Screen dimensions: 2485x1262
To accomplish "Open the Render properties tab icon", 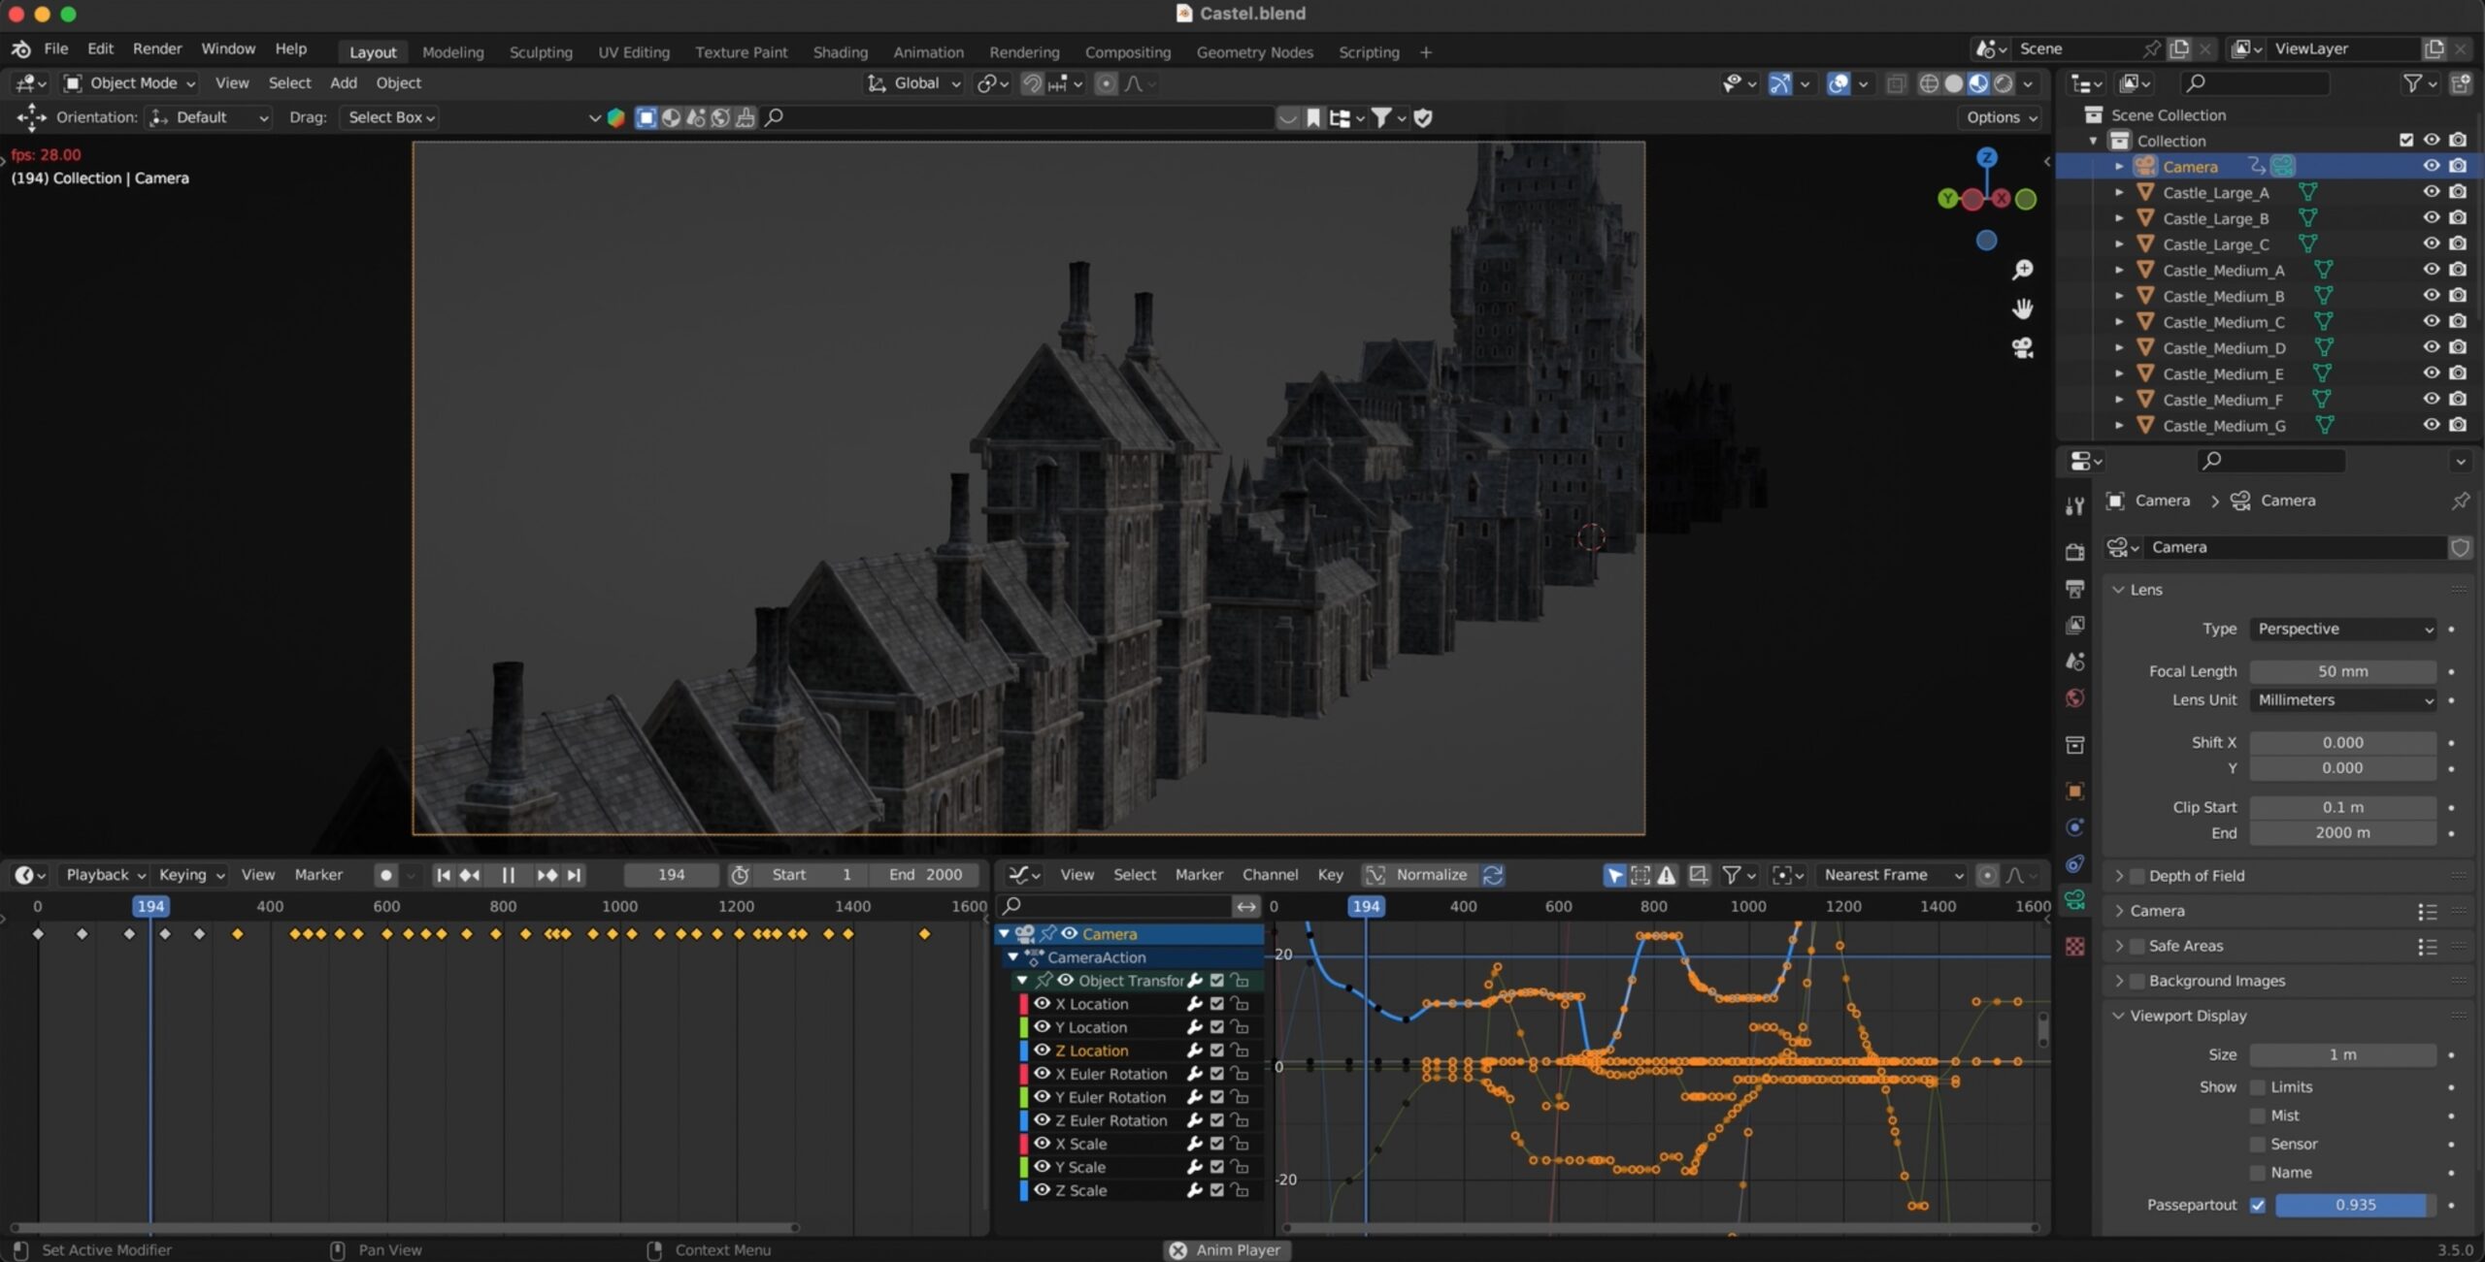I will 2074,552.
